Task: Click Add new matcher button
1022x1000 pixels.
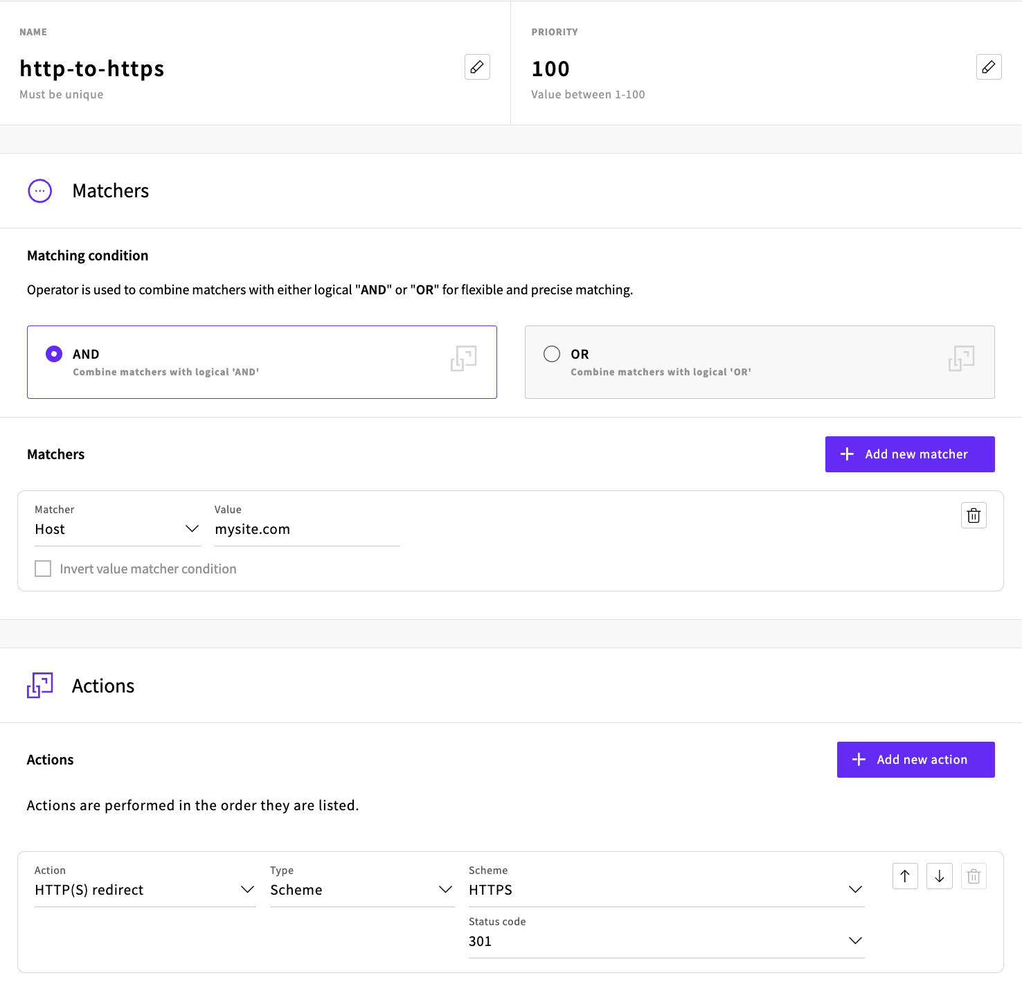Action: pos(909,454)
